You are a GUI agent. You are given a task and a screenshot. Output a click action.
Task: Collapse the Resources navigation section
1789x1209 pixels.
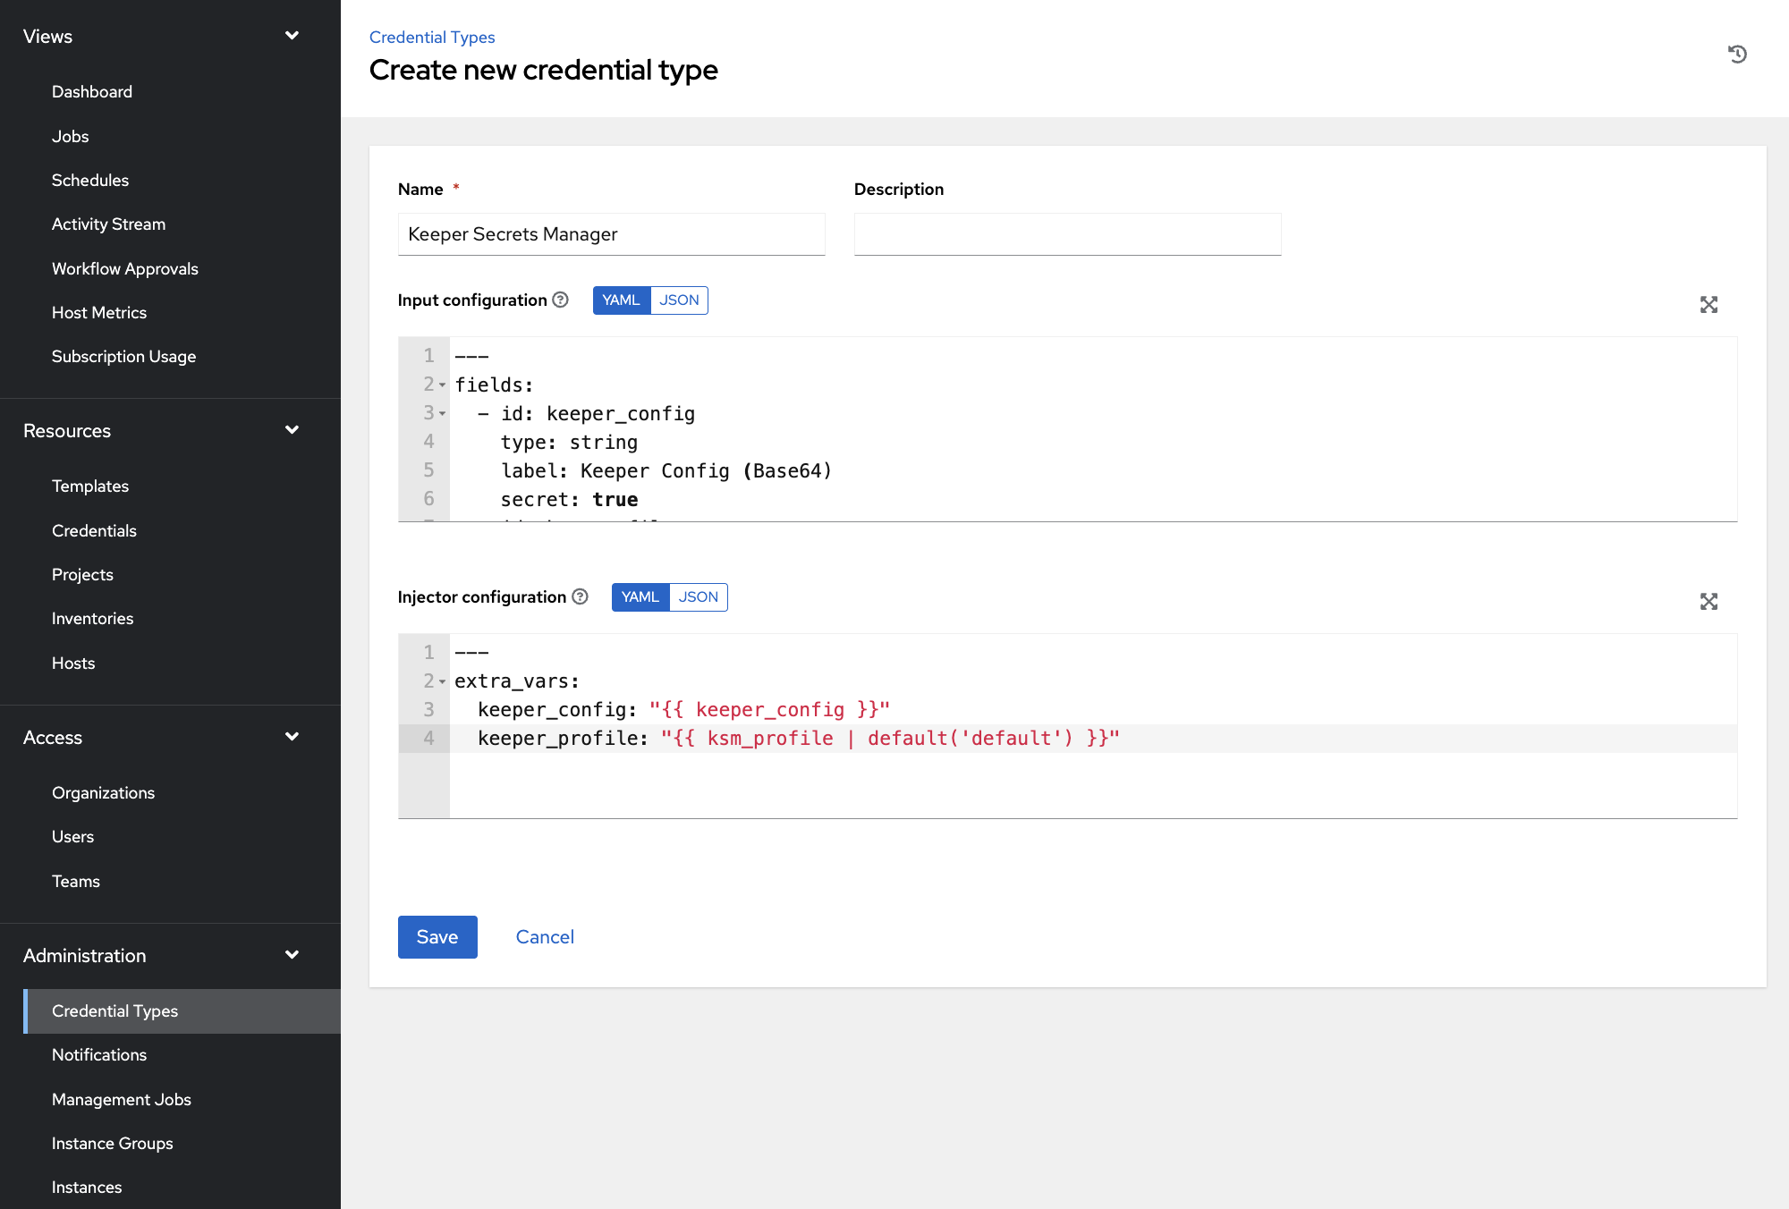[292, 430]
